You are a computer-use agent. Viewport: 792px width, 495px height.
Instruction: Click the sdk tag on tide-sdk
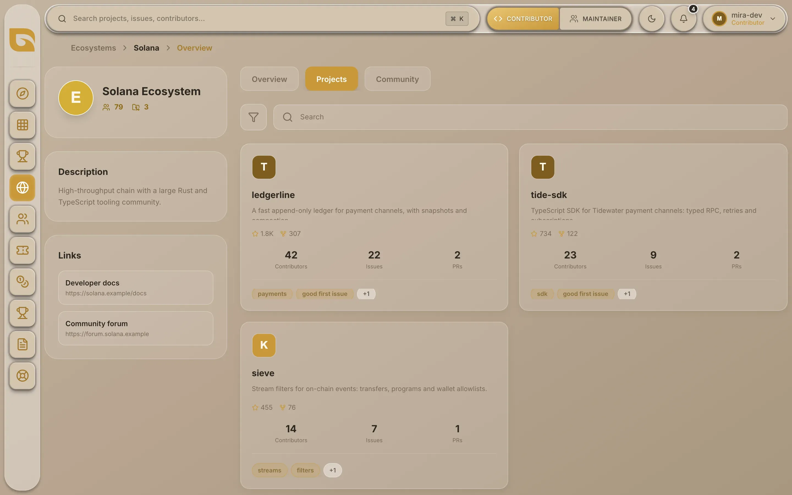click(542, 294)
